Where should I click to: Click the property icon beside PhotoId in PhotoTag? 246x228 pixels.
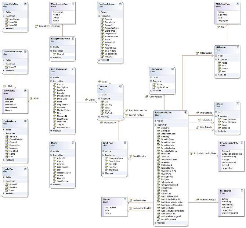(x=7, y=185)
